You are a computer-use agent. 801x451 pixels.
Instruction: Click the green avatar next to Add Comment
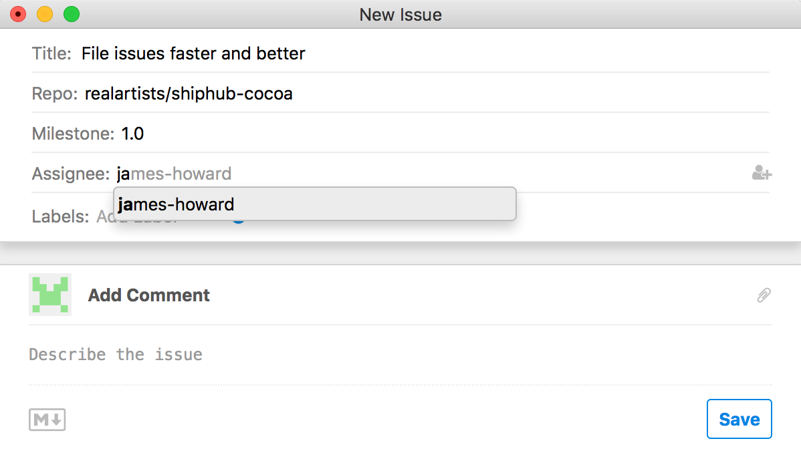[x=50, y=295]
